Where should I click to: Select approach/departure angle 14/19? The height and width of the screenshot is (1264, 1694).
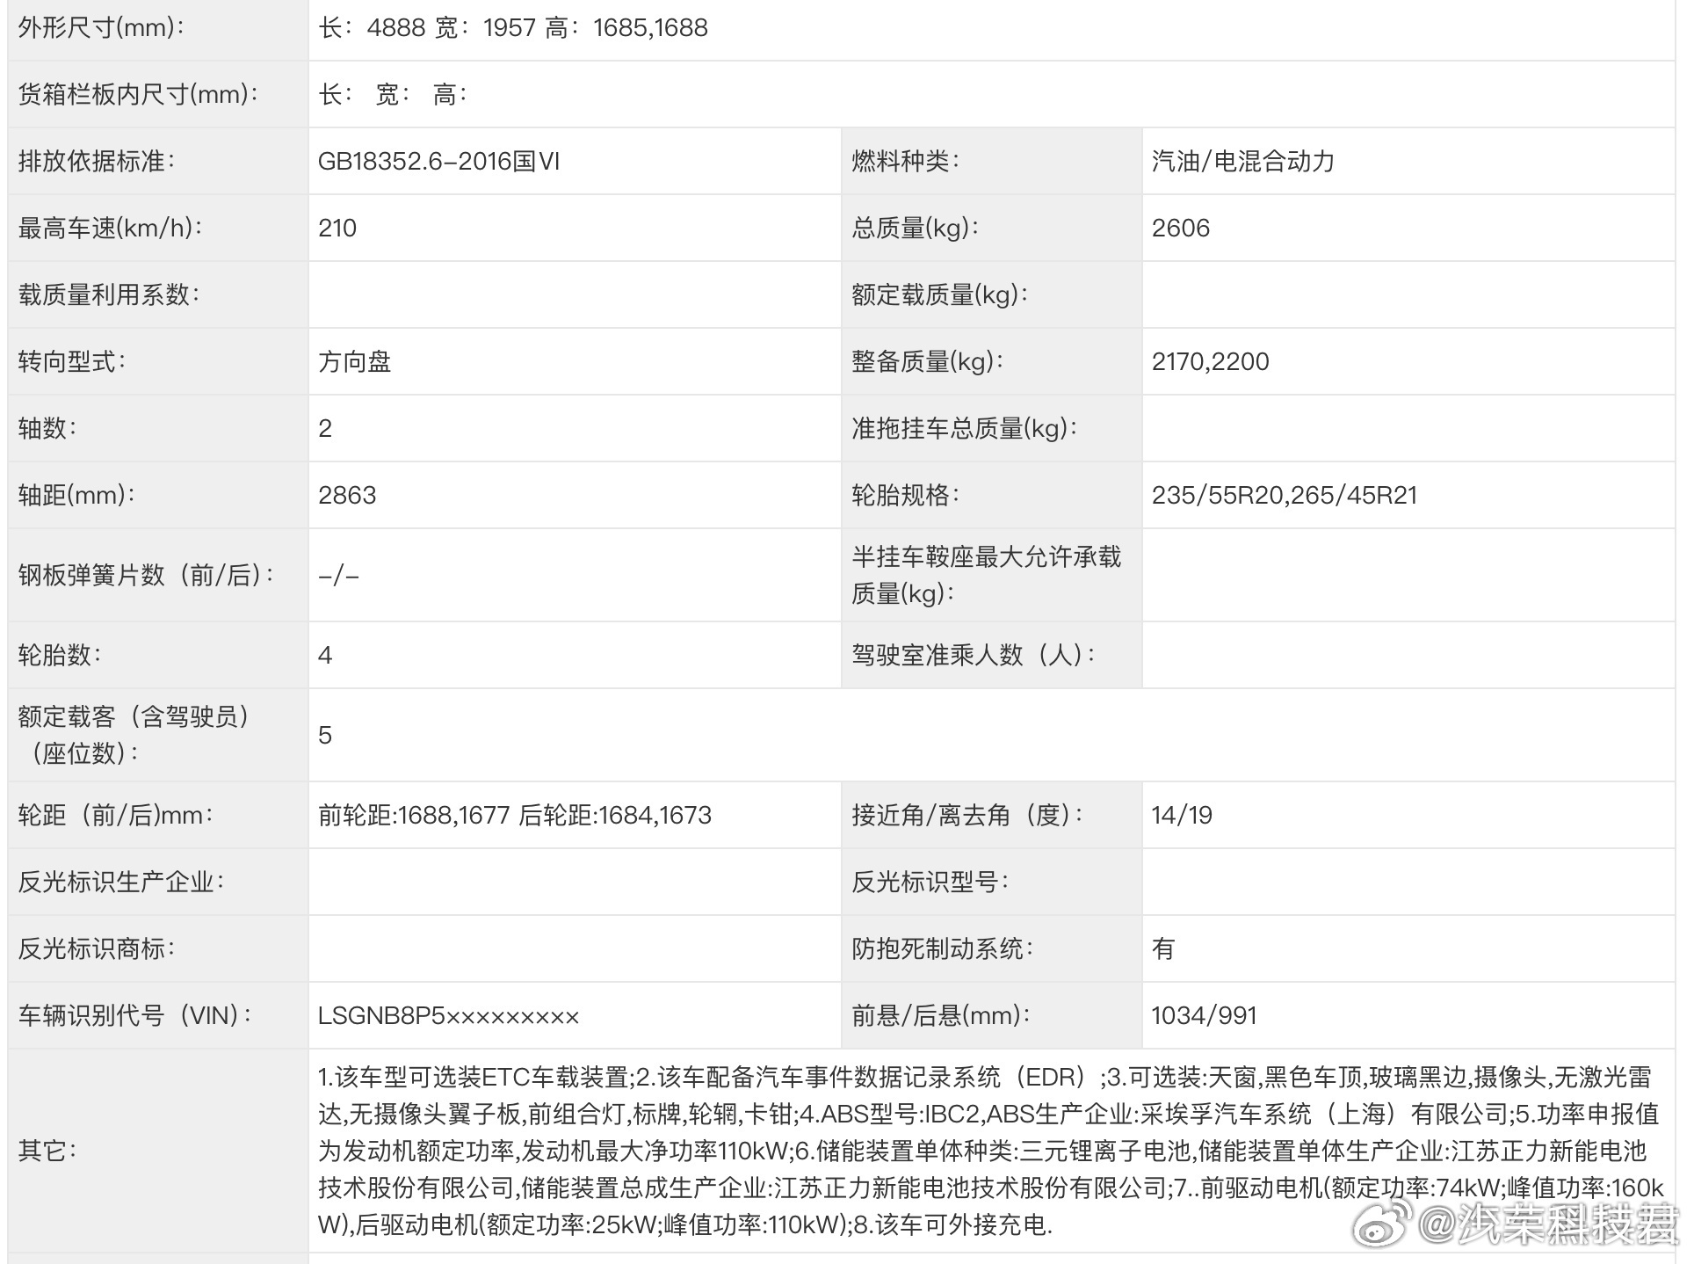coord(1182,816)
